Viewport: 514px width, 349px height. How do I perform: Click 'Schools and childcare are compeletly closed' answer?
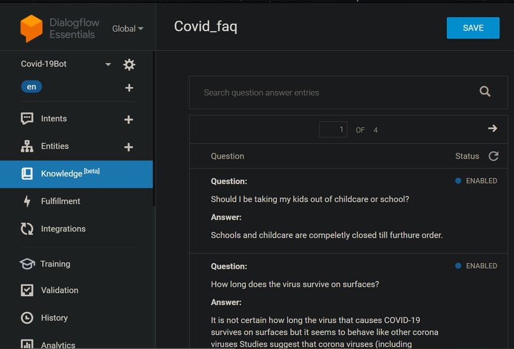pos(327,235)
